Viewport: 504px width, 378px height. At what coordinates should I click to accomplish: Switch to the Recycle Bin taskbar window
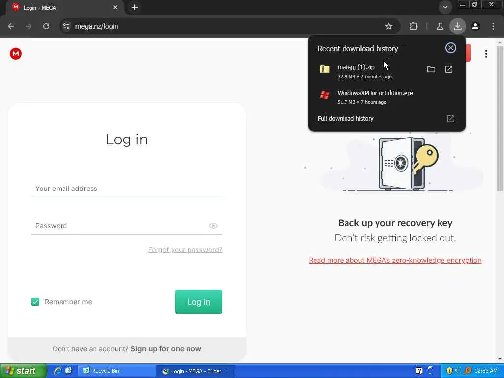click(x=116, y=371)
